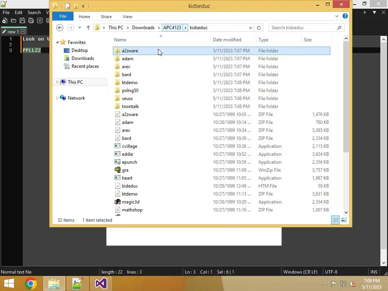This screenshot has height=291, width=388.
Task: Open Visual Studio from the taskbar
Action: coord(101,283)
